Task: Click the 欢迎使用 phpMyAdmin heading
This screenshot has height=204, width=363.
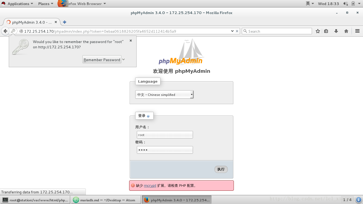Action: pos(181,71)
